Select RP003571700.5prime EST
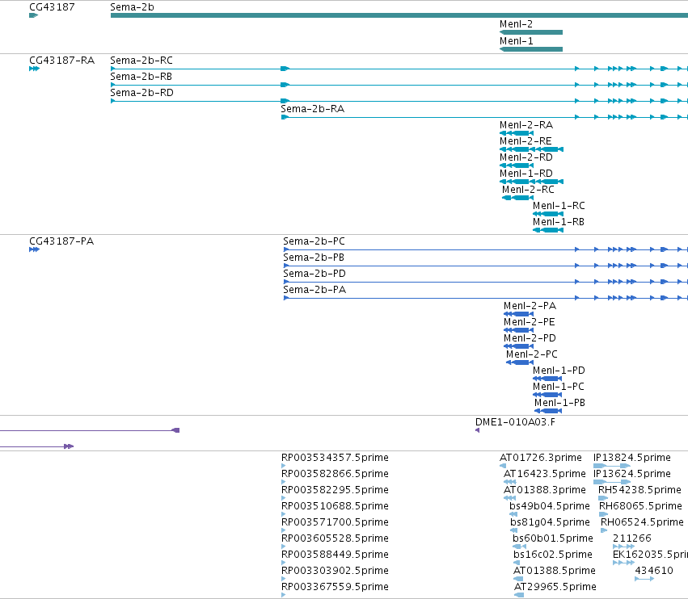 [284, 530]
